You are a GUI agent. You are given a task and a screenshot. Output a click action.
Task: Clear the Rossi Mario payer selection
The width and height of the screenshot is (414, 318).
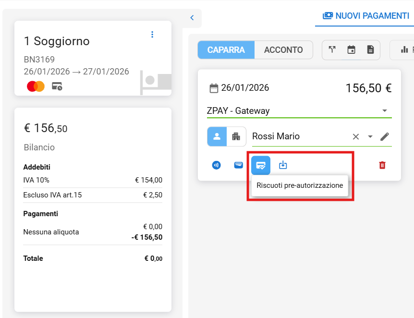[x=356, y=136]
